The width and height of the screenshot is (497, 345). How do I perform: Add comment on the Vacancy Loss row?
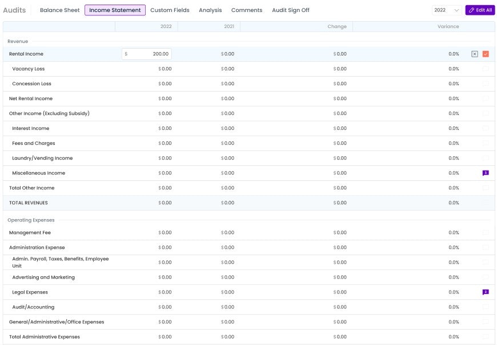tap(486, 69)
